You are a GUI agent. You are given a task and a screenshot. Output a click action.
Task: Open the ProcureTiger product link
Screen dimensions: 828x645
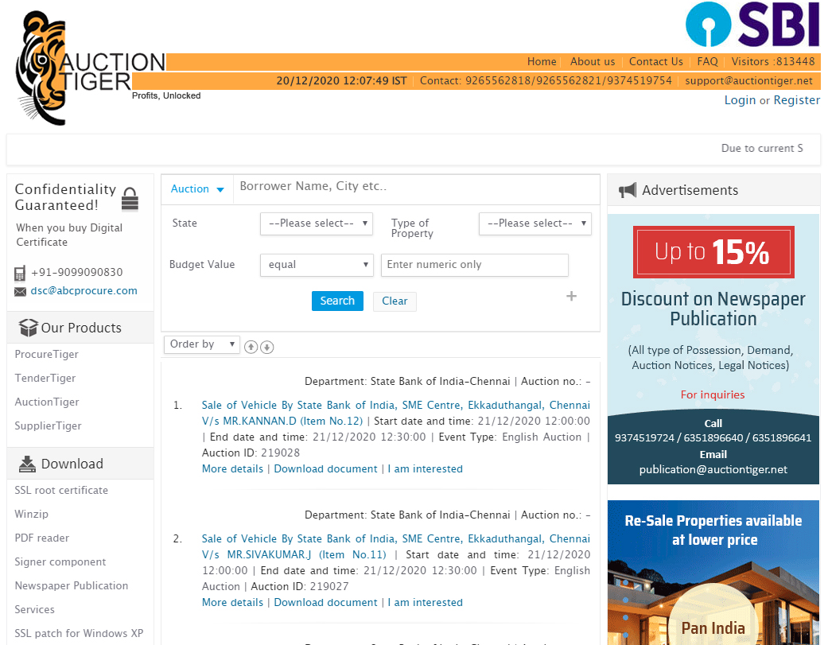pos(46,354)
